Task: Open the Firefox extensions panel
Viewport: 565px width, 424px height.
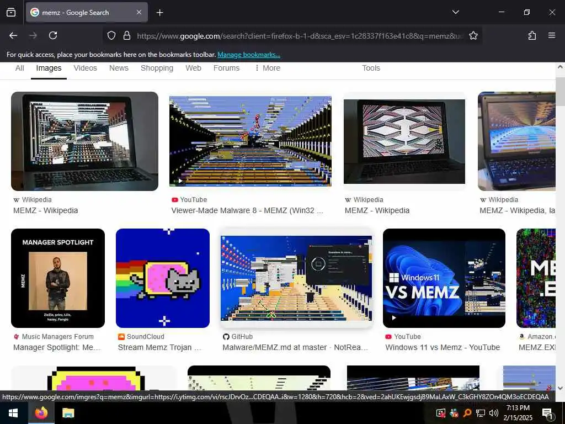Action: [532, 35]
